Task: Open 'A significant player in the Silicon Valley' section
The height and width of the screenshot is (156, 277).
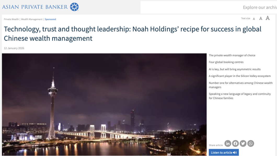Action: pyautogui.click(x=240, y=76)
